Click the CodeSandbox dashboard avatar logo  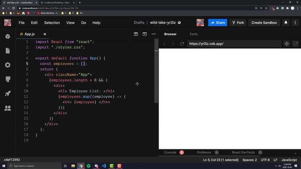[x=8, y=23]
